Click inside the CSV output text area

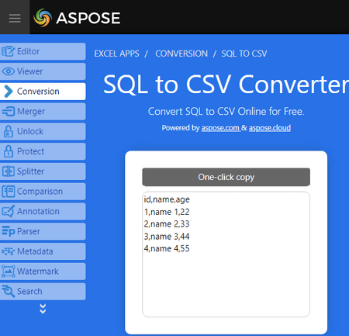(x=226, y=254)
